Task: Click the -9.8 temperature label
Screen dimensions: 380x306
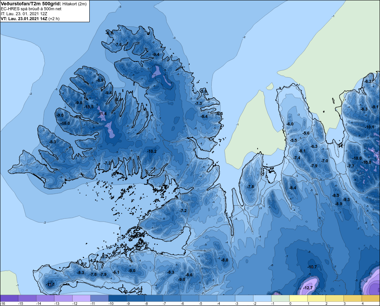Action: [x=79, y=103]
